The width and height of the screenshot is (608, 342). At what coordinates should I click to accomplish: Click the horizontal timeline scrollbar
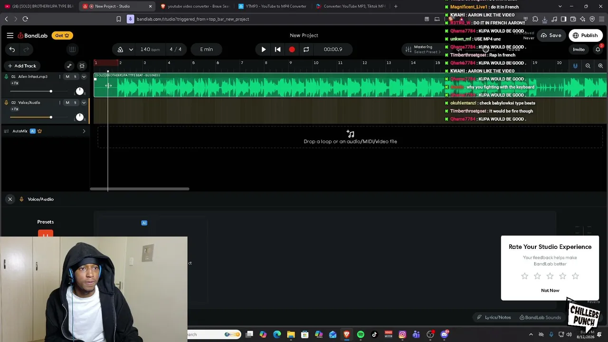point(140,189)
